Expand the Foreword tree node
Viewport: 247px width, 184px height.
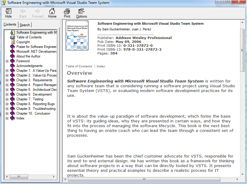[7, 61]
